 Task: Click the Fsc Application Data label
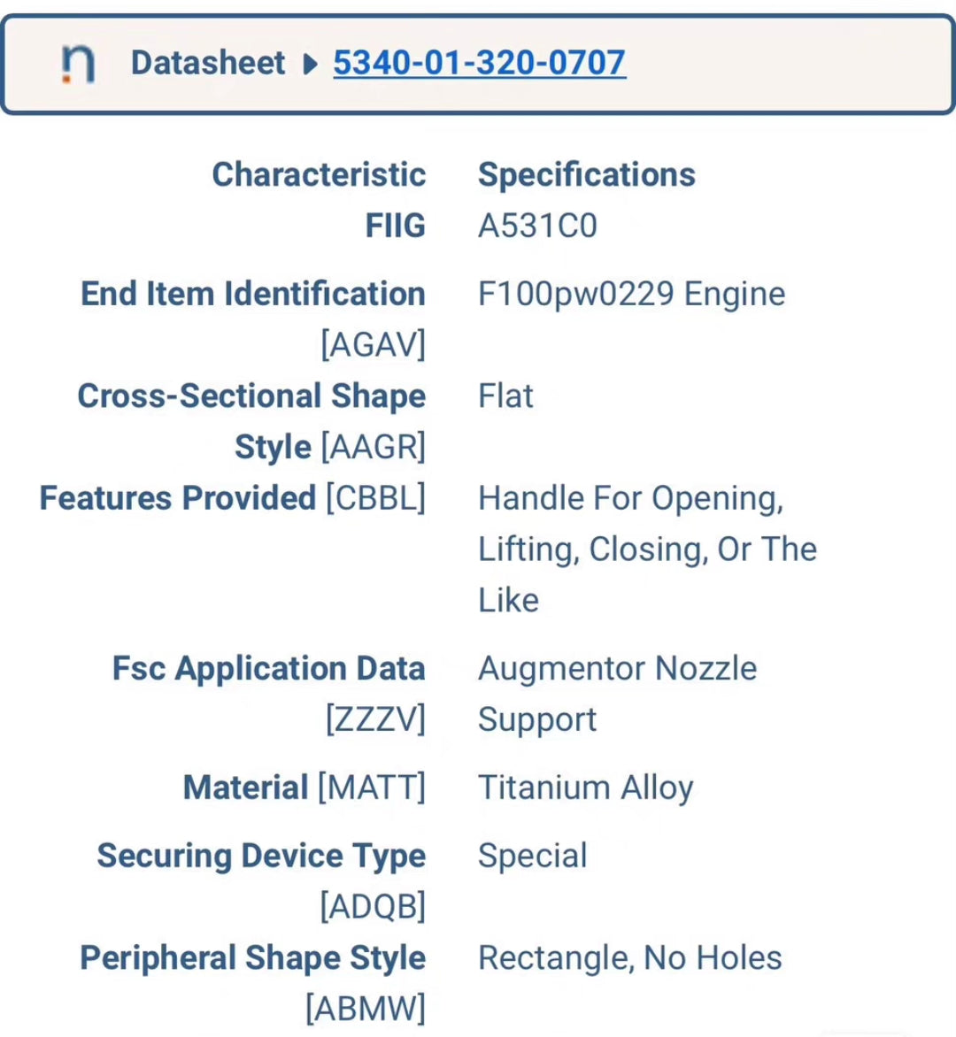[x=268, y=669]
